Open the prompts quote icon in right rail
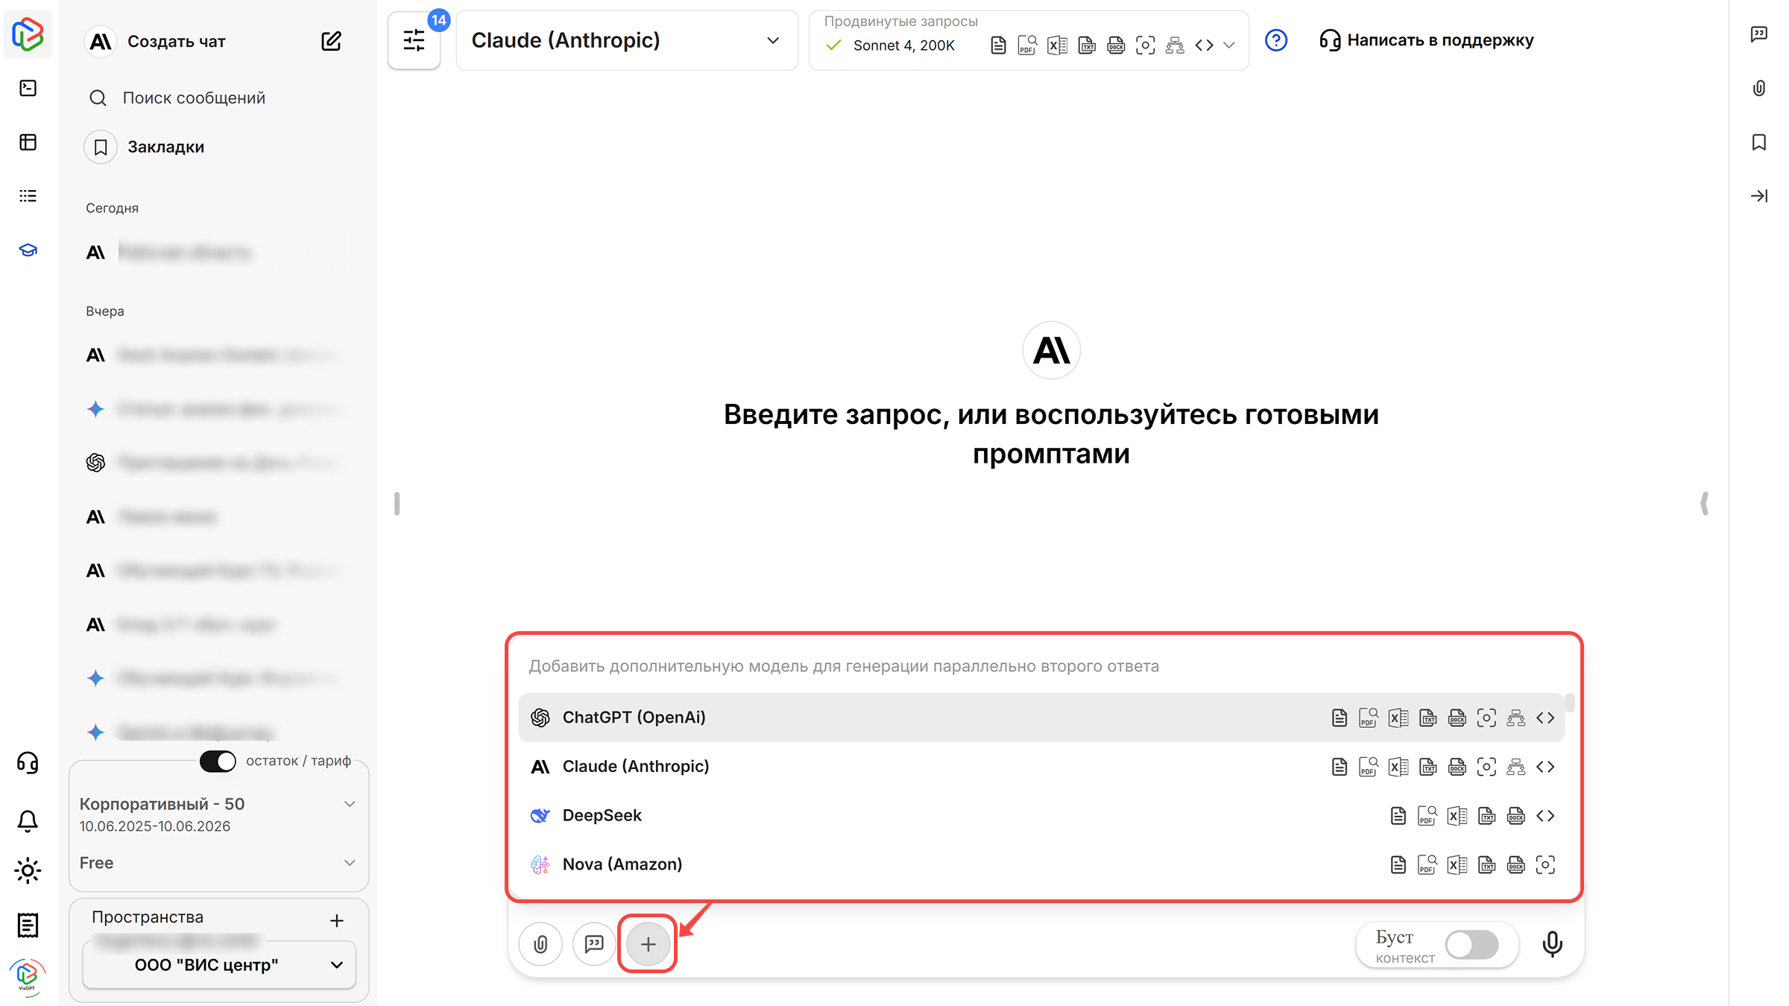The height and width of the screenshot is (1006, 1789). [1759, 34]
